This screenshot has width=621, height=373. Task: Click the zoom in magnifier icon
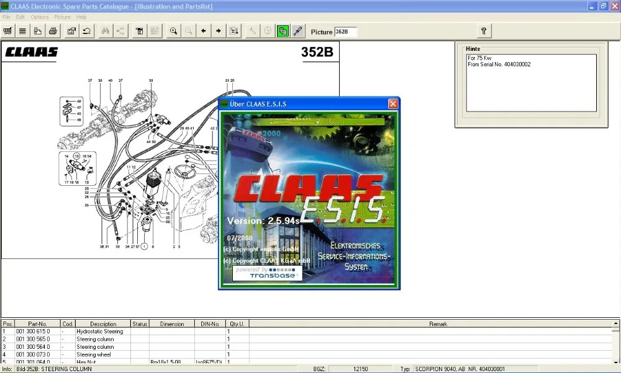click(173, 31)
